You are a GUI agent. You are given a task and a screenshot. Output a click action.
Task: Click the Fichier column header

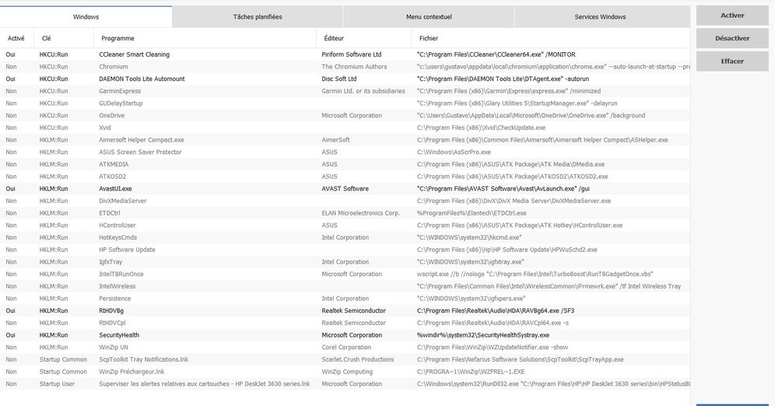point(428,37)
